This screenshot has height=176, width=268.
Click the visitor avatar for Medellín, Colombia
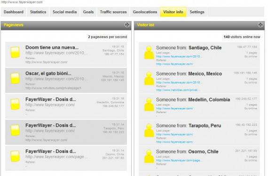pos(149,105)
